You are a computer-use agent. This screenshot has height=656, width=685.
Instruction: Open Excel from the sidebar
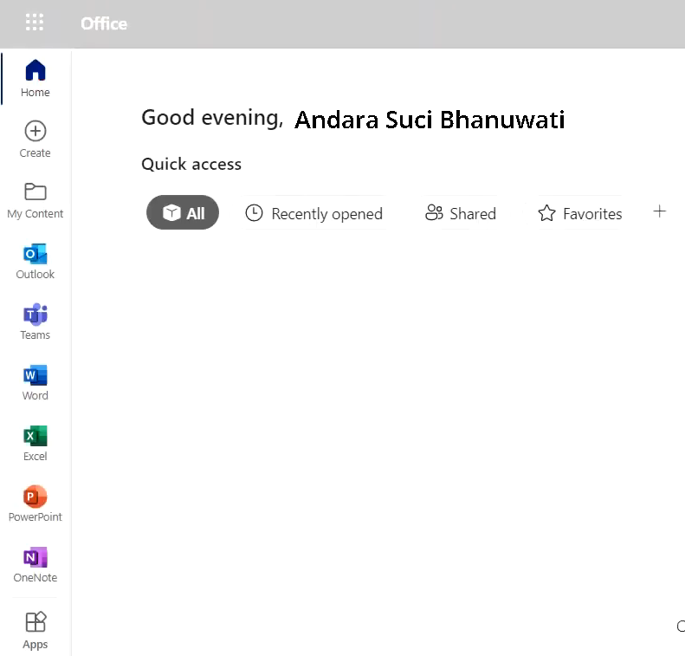tap(36, 443)
